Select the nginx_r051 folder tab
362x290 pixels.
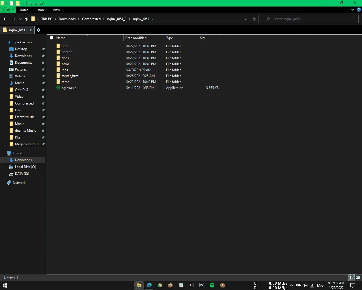coord(17,30)
